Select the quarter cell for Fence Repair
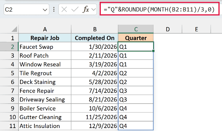Screen dimensions: 222x131 click(x=136, y=91)
